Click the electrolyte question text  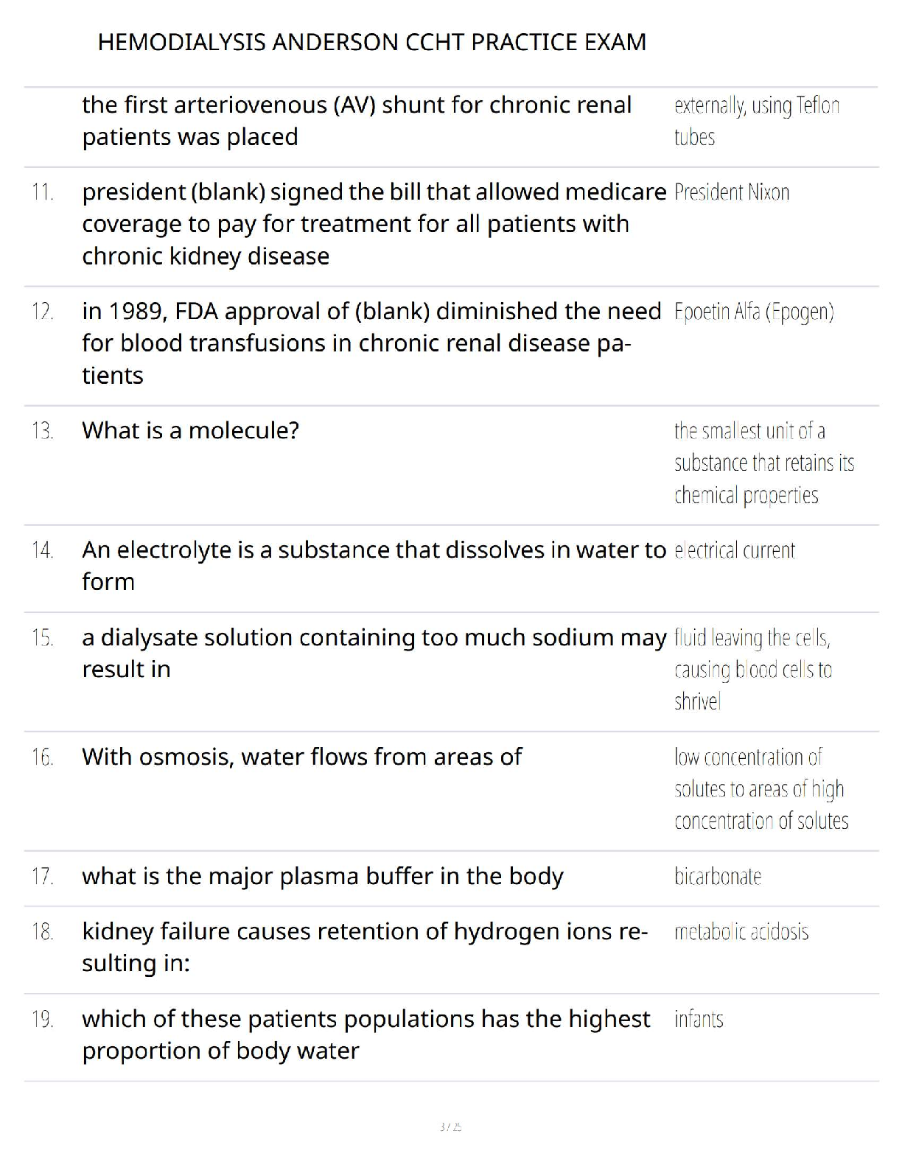coord(374,565)
